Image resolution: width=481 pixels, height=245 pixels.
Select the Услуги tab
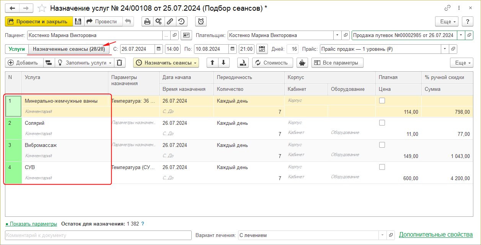[17, 49]
